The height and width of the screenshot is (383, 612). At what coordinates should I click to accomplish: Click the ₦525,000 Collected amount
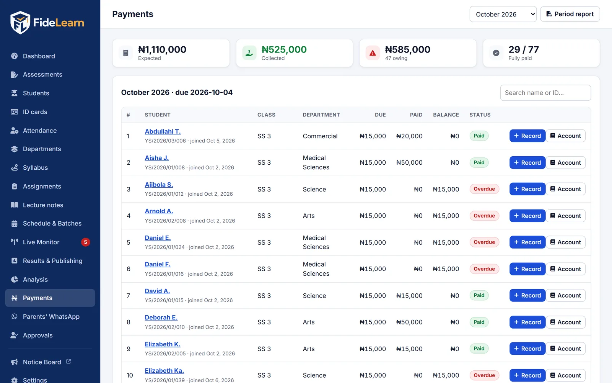pyautogui.click(x=284, y=49)
